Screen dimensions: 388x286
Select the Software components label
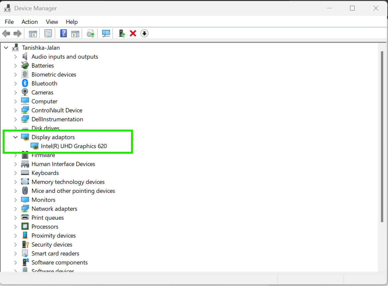60,262
